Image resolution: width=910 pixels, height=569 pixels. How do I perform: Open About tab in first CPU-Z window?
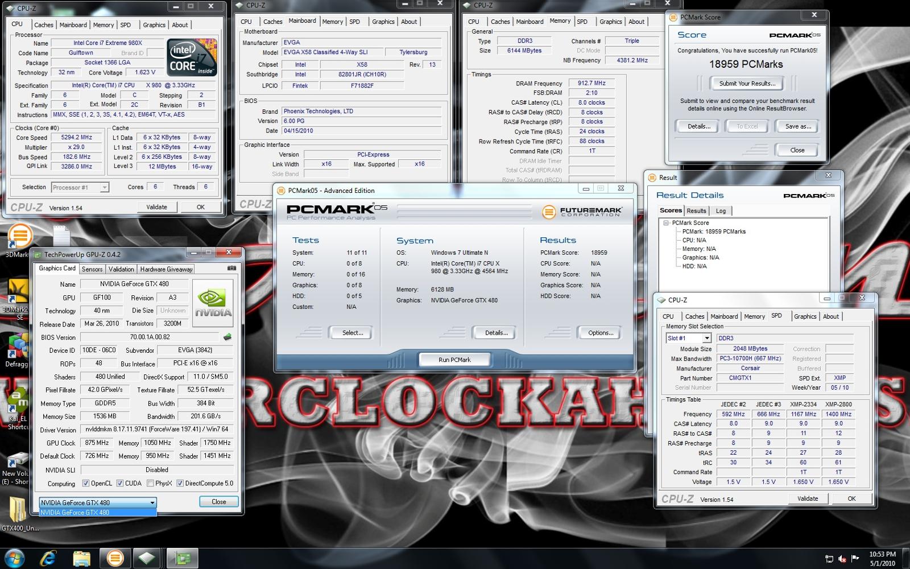[x=180, y=25]
